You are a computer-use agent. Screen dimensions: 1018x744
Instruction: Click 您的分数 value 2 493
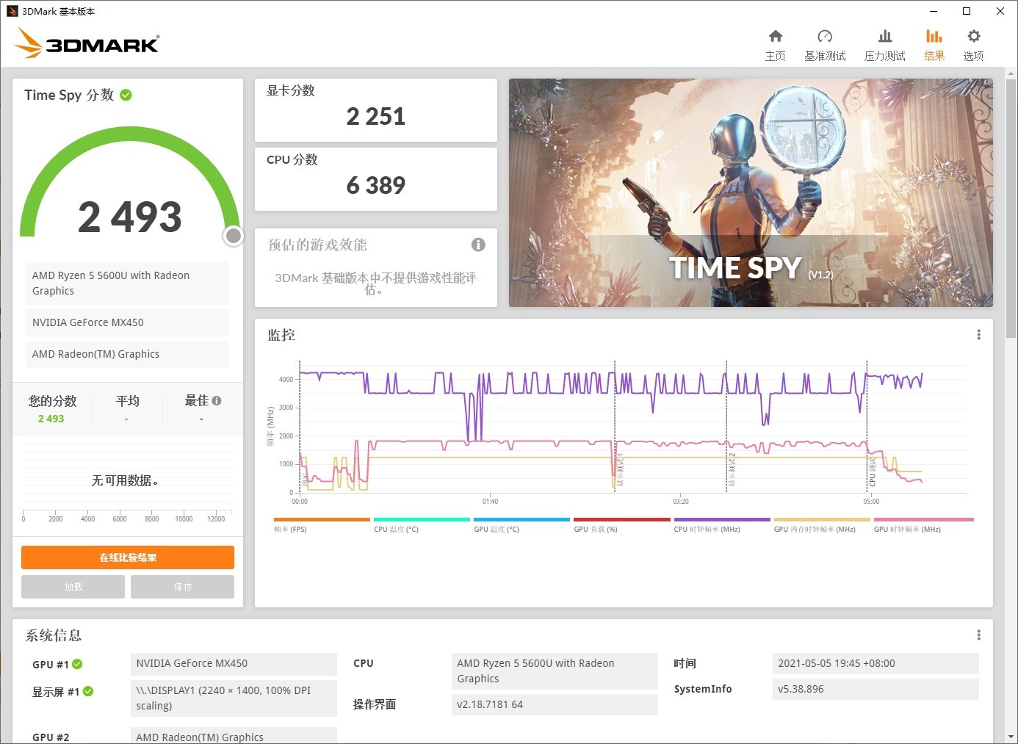point(51,419)
